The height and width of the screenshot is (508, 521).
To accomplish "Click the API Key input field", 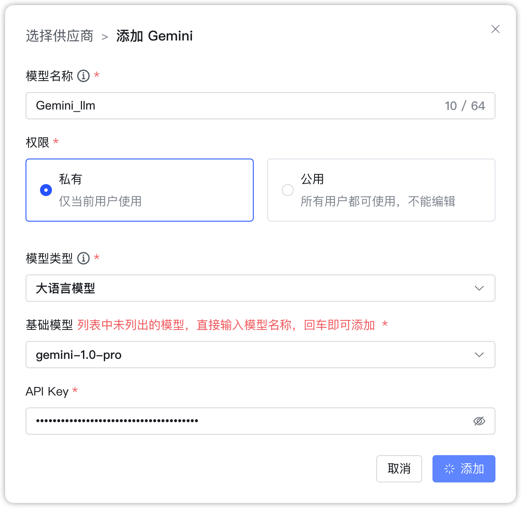I will [x=213, y=421].
